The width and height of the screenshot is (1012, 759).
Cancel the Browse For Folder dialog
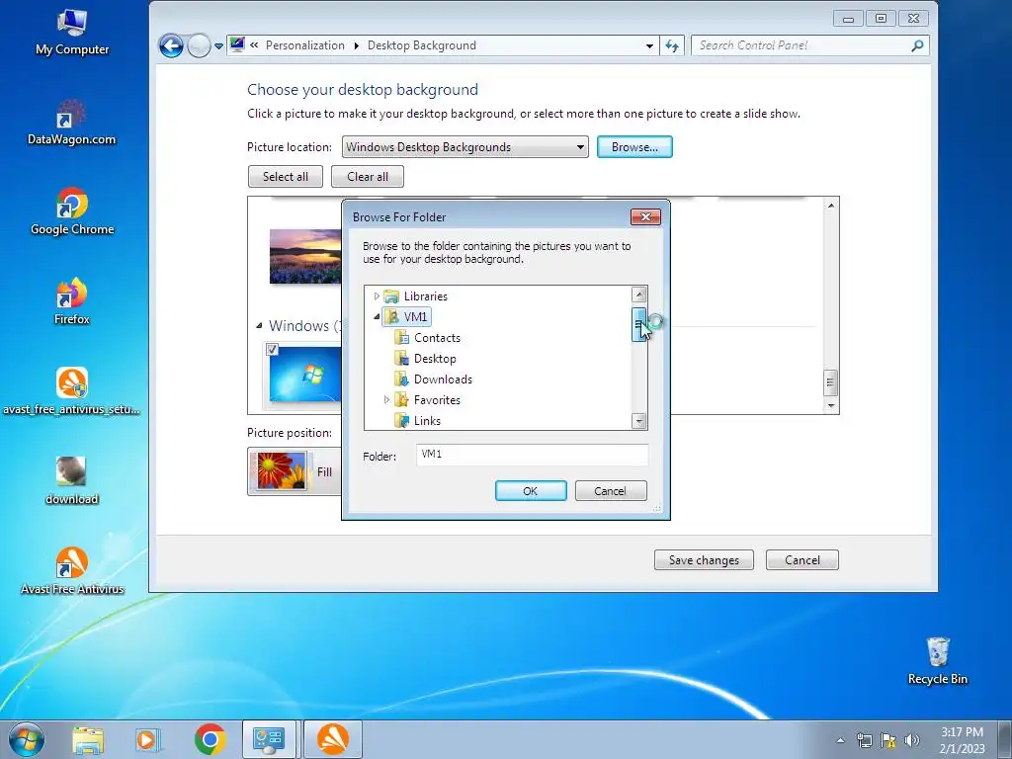[x=610, y=490]
